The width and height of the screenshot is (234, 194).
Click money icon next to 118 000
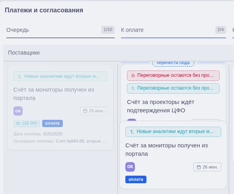coord(18,123)
